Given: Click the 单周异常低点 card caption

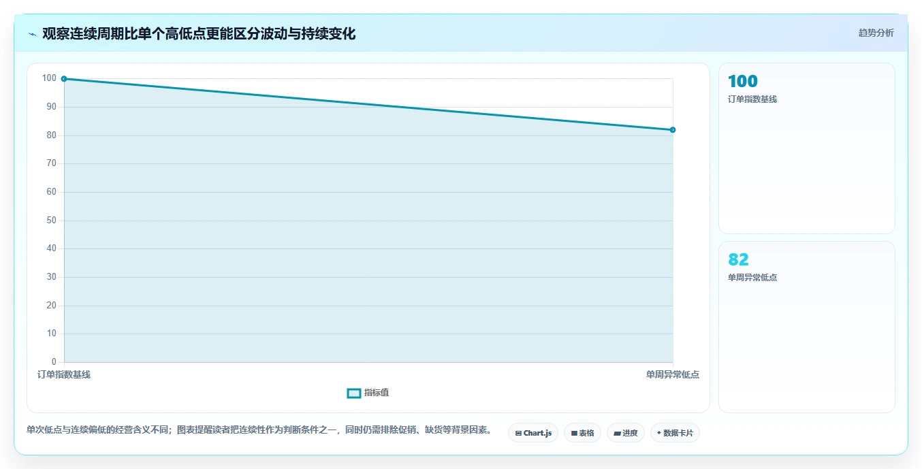Looking at the screenshot, I should [752, 278].
